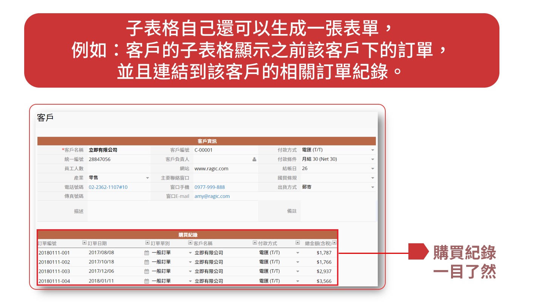Select order number 20180111-004

[x=54, y=281]
